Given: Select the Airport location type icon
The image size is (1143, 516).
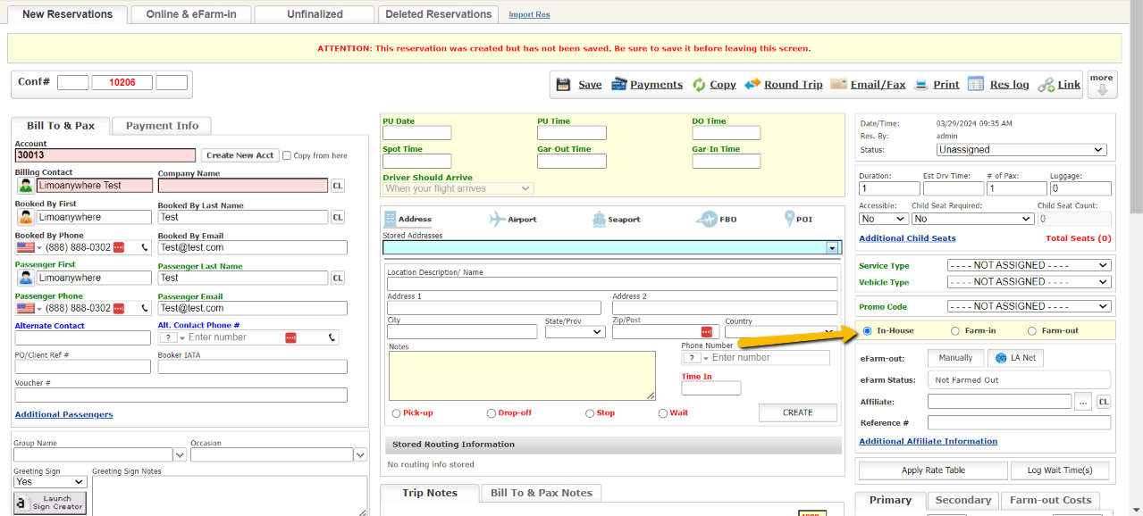Looking at the screenshot, I should pyautogui.click(x=498, y=219).
